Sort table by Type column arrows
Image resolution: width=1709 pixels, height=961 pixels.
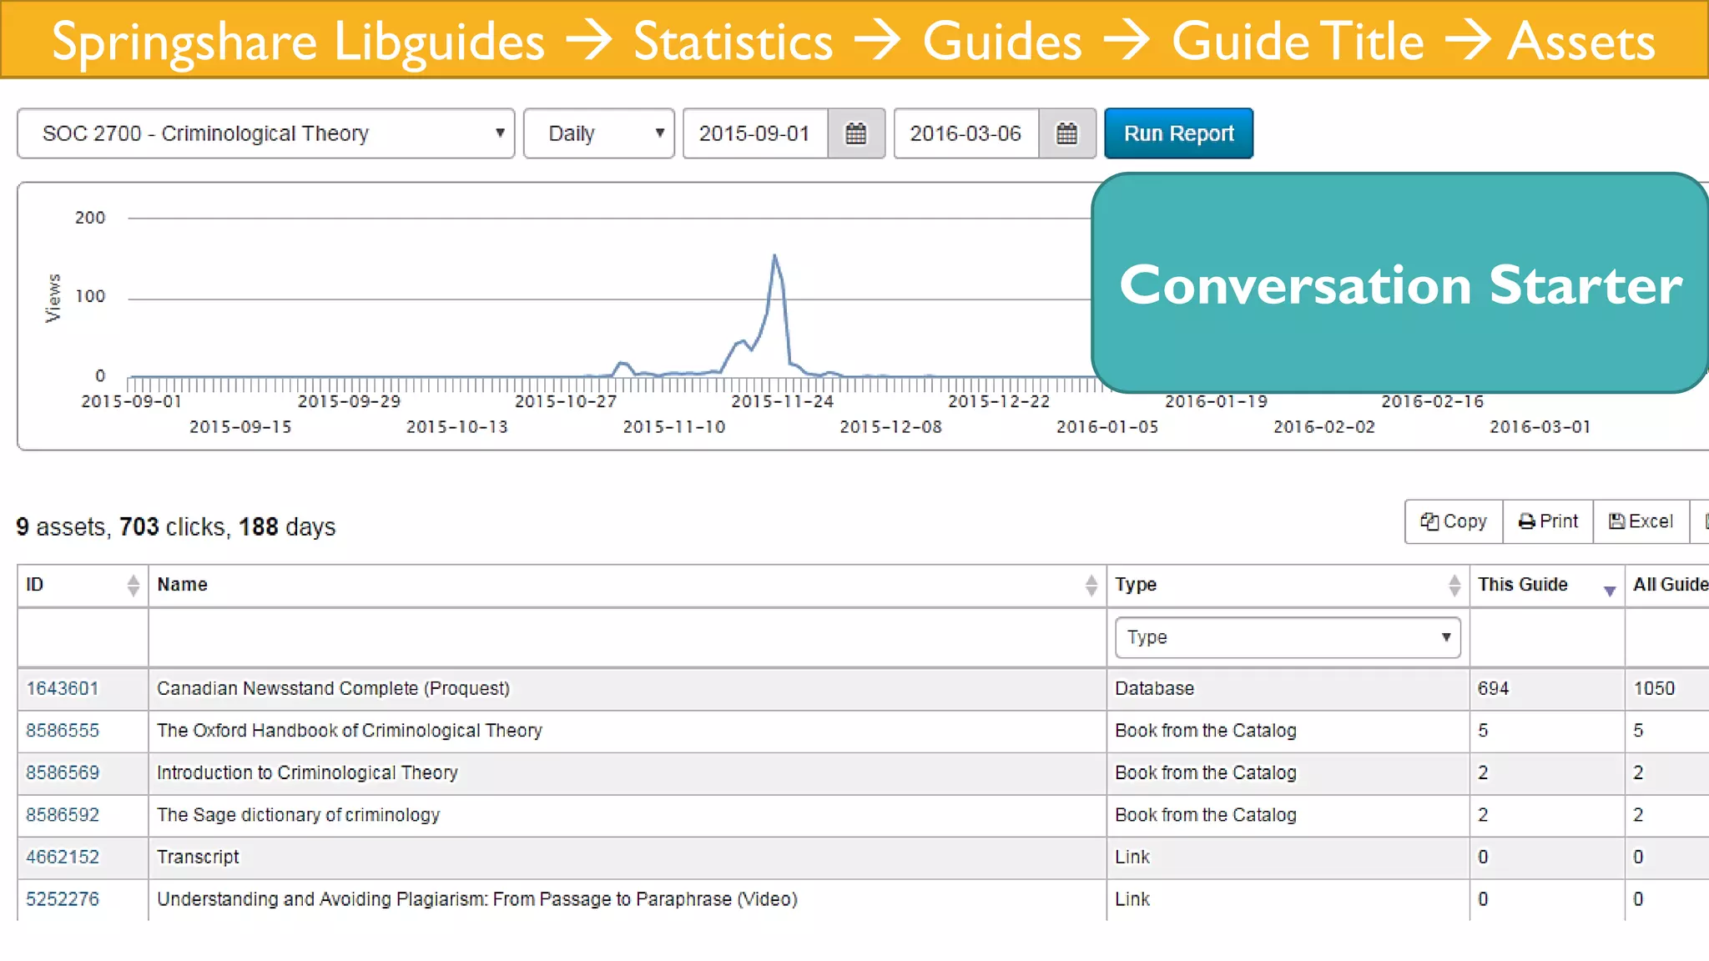click(x=1454, y=586)
